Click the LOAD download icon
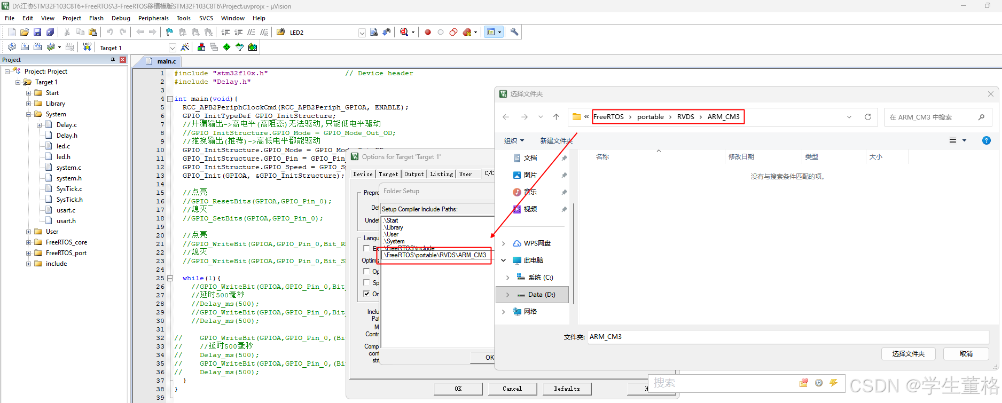 (87, 47)
